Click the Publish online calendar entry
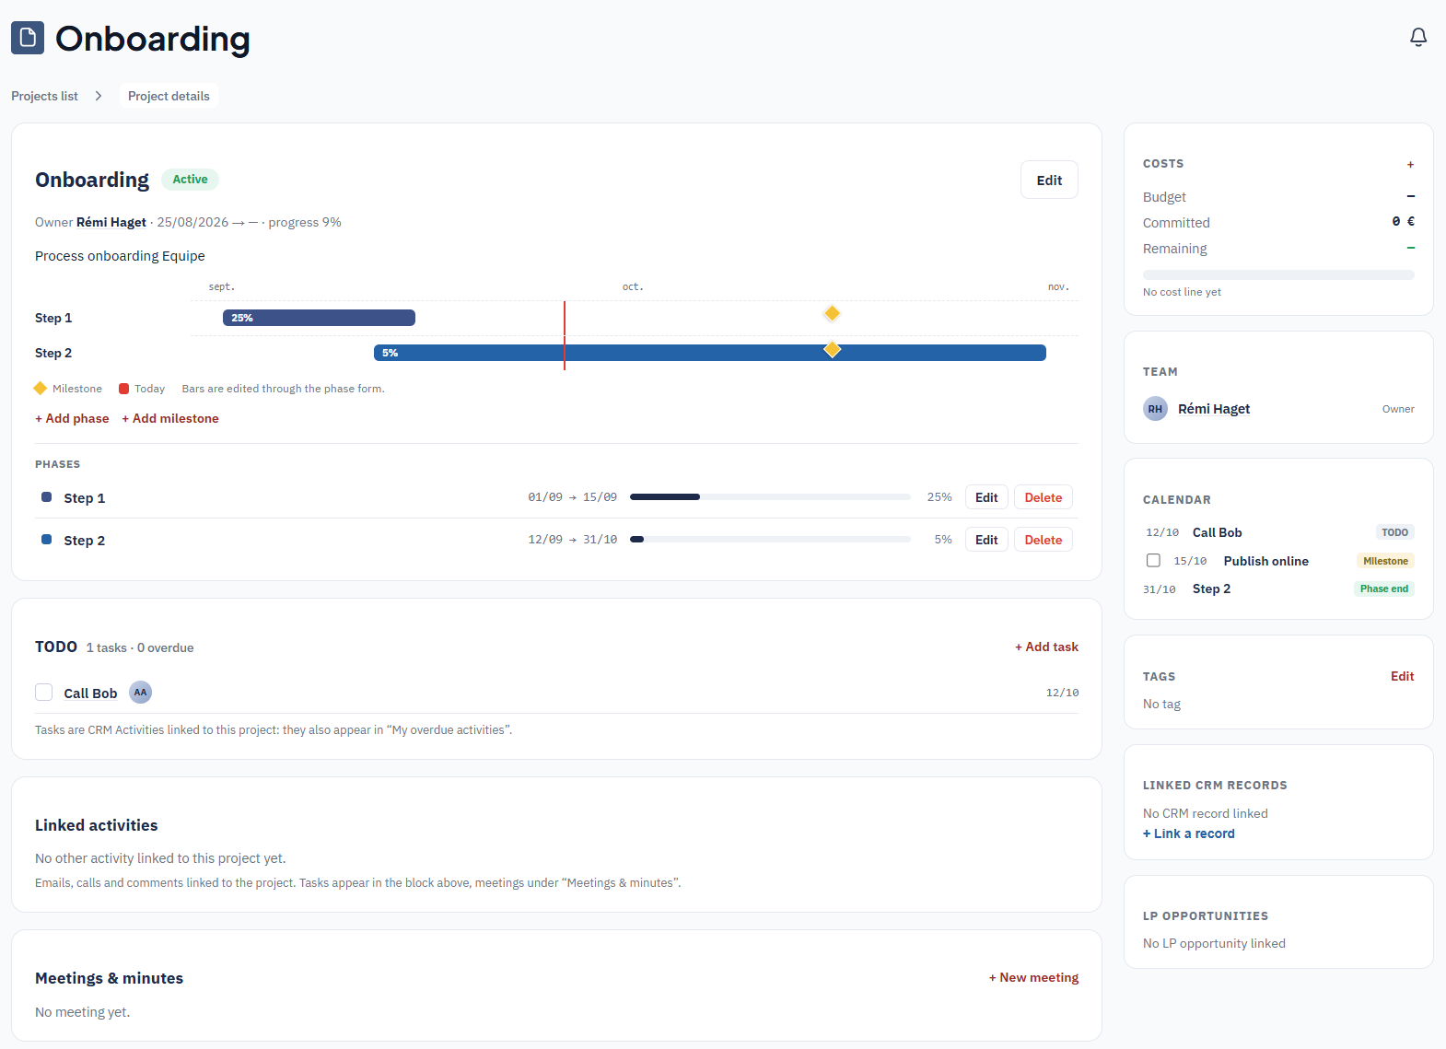Viewport: 1446px width, 1049px height. click(x=1265, y=561)
